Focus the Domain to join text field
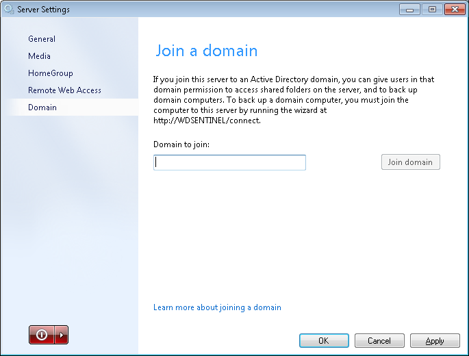Viewport: 469px width, 356px height. 229,162
